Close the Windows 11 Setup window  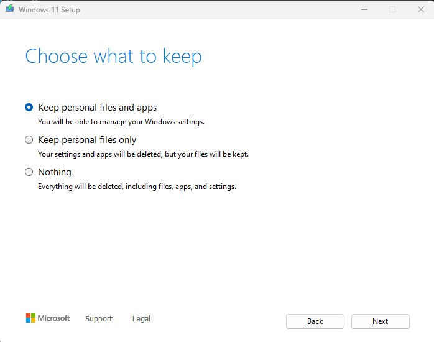(x=421, y=10)
